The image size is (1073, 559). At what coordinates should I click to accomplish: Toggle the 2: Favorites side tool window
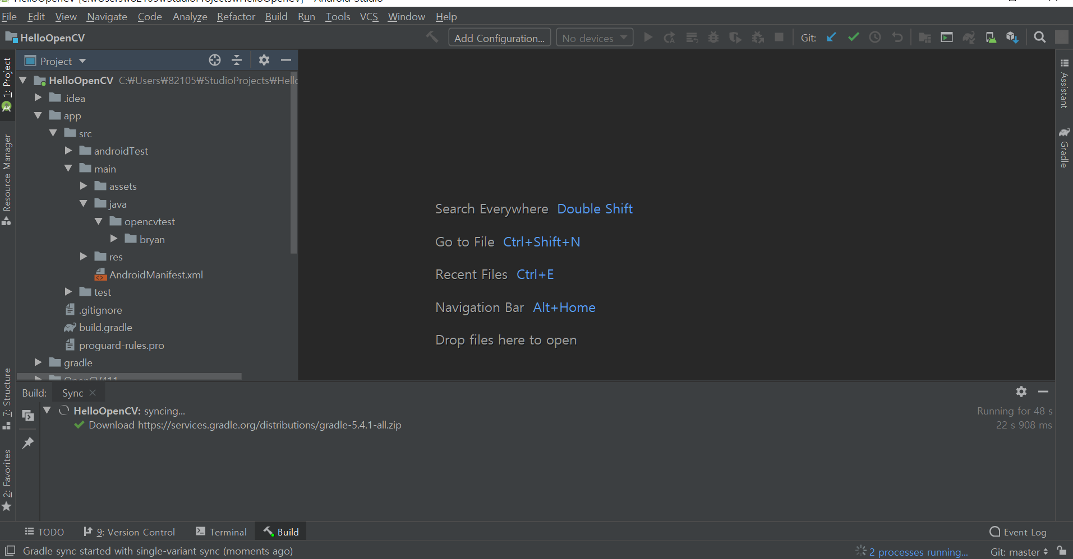click(x=7, y=480)
